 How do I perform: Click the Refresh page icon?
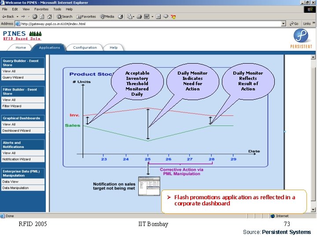tap(42, 17)
